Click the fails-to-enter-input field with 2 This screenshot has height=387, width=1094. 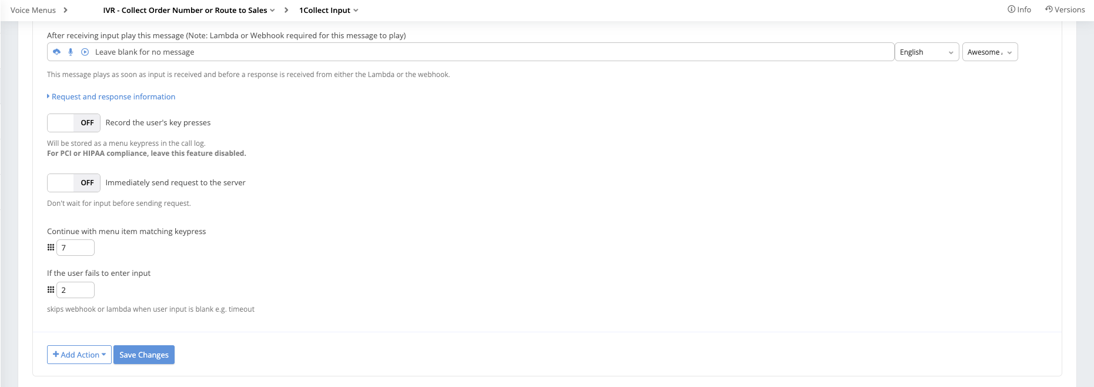coord(75,290)
